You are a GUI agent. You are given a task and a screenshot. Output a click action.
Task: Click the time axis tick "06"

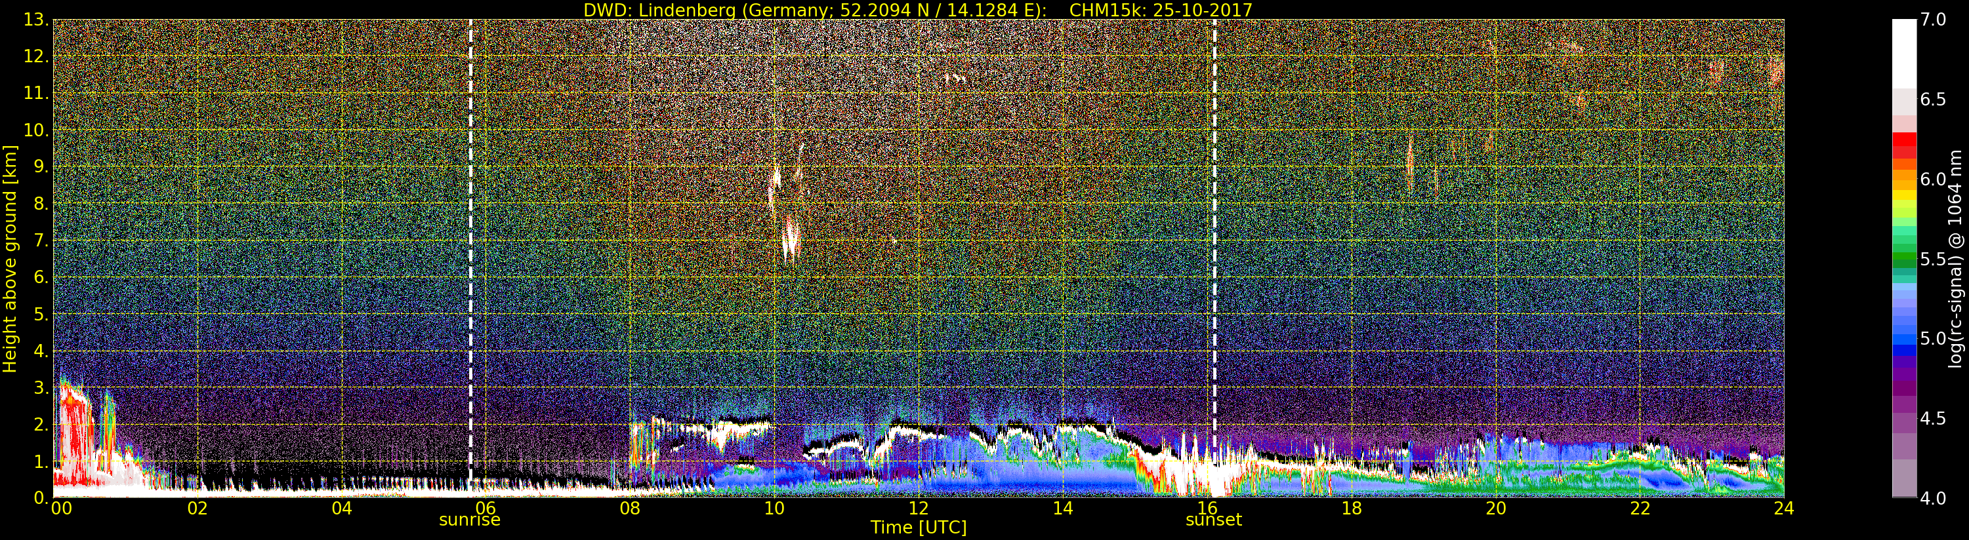(x=486, y=509)
